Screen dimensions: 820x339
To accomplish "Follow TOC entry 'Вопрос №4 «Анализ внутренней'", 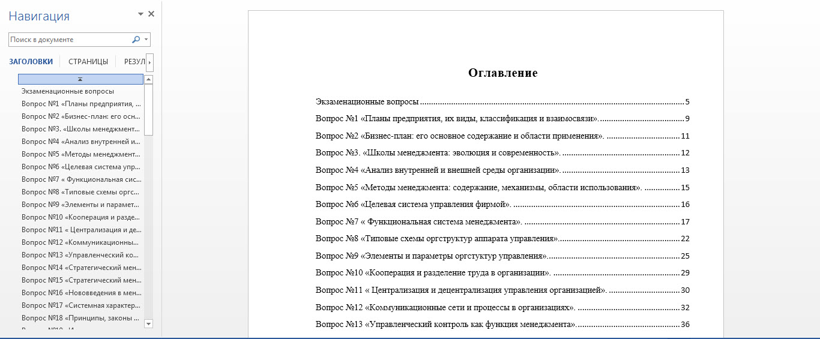I will (503, 170).
